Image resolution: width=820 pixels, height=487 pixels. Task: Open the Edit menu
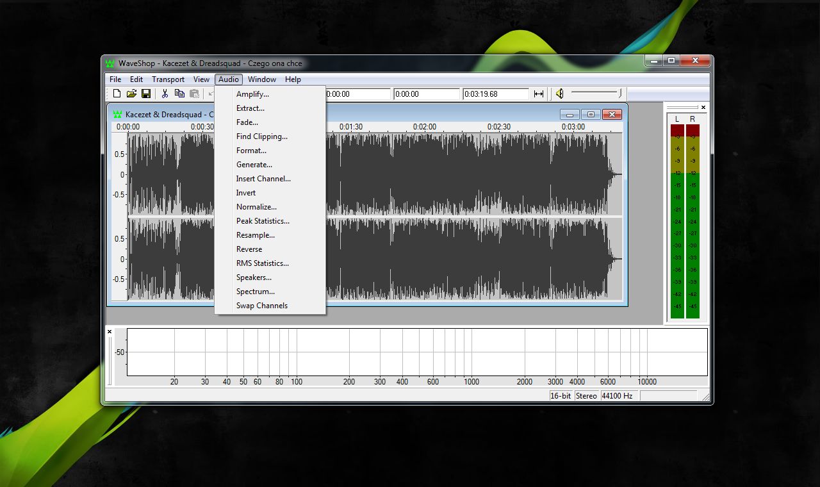point(136,79)
